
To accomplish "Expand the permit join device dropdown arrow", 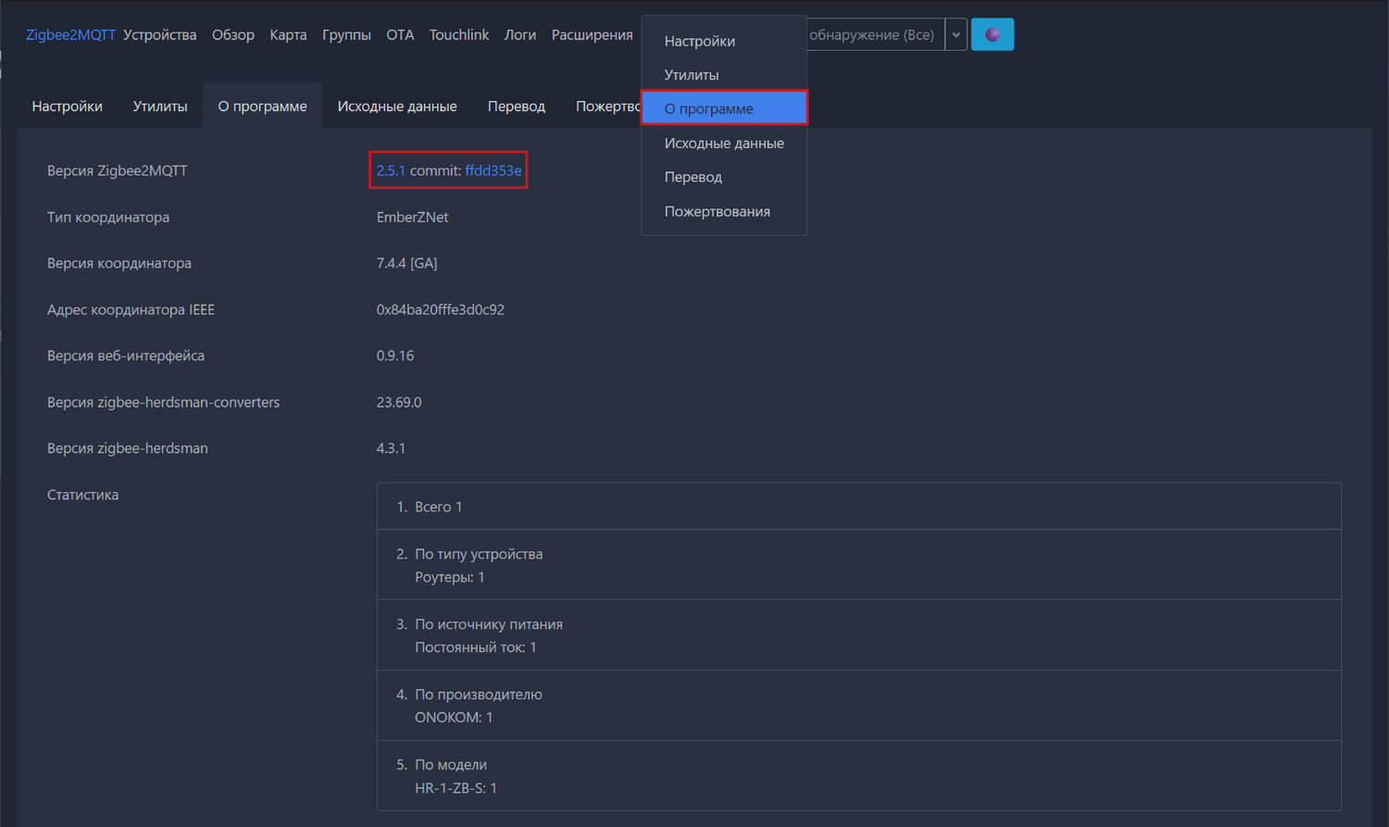I will pyautogui.click(x=956, y=34).
